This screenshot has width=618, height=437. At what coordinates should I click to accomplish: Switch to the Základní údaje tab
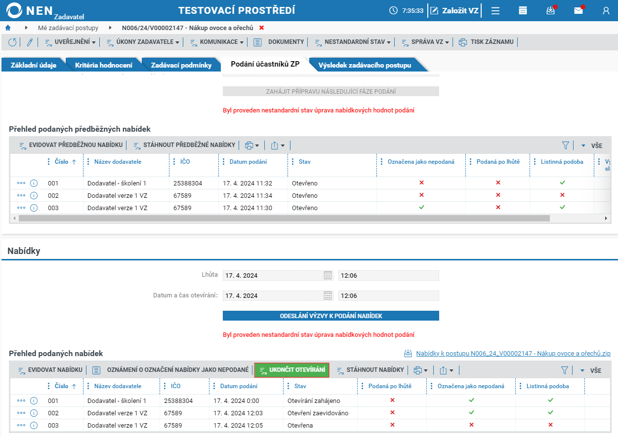point(34,65)
